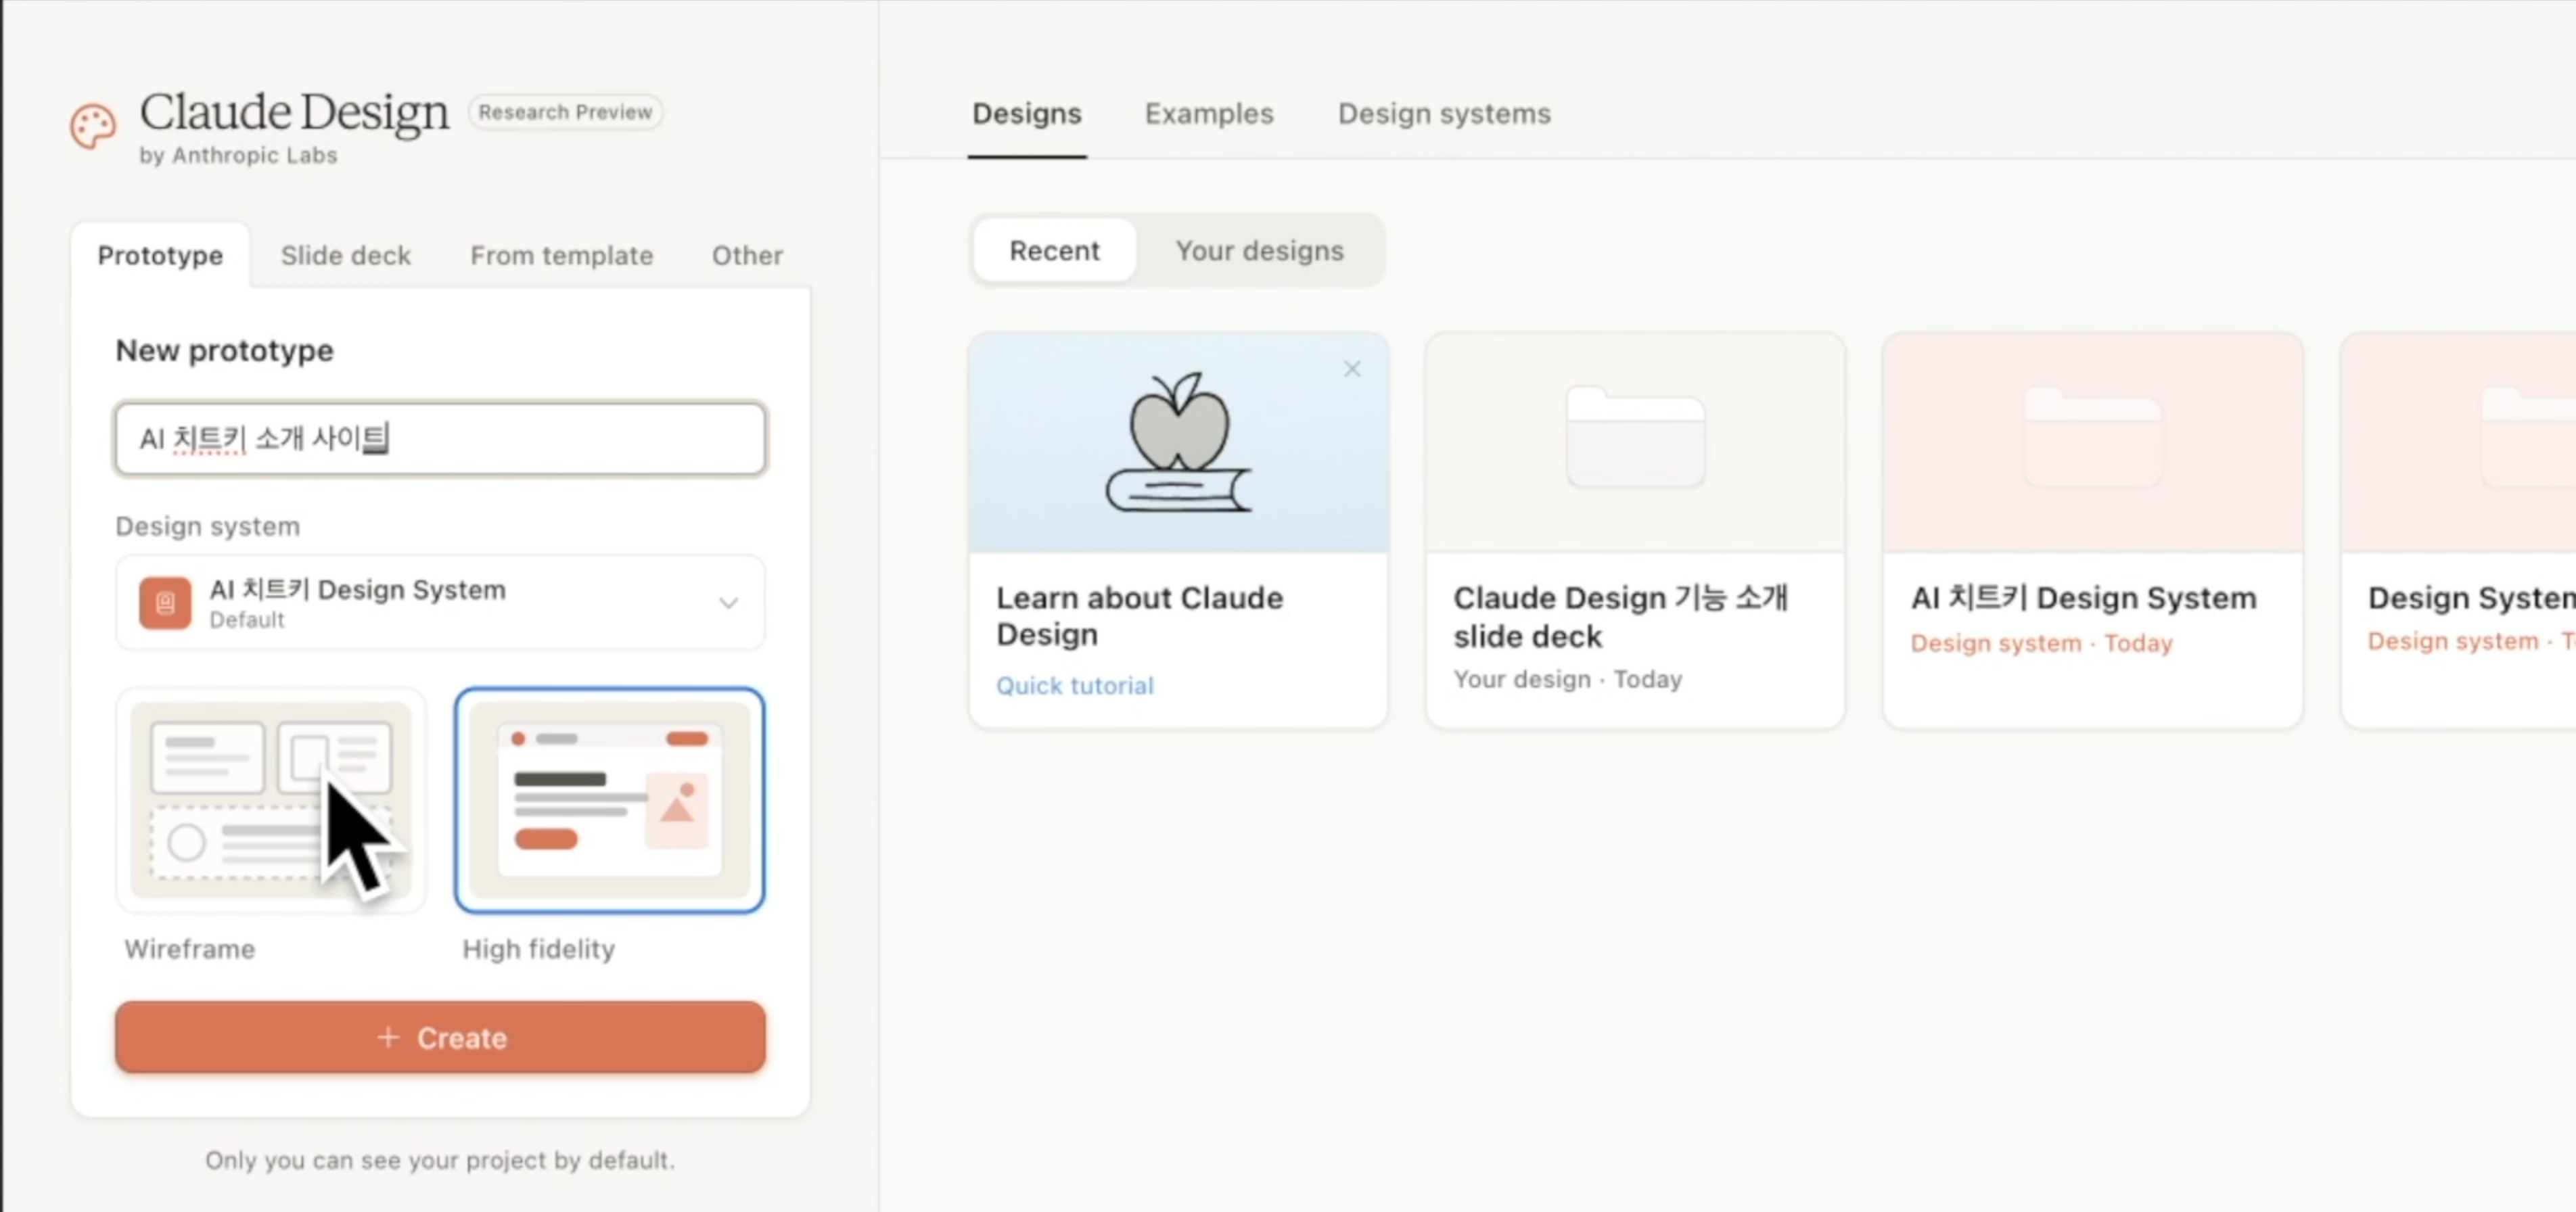This screenshot has width=2576, height=1212.
Task: Click the apple-on-book tutorial illustration
Action: click(x=1178, y=443)
